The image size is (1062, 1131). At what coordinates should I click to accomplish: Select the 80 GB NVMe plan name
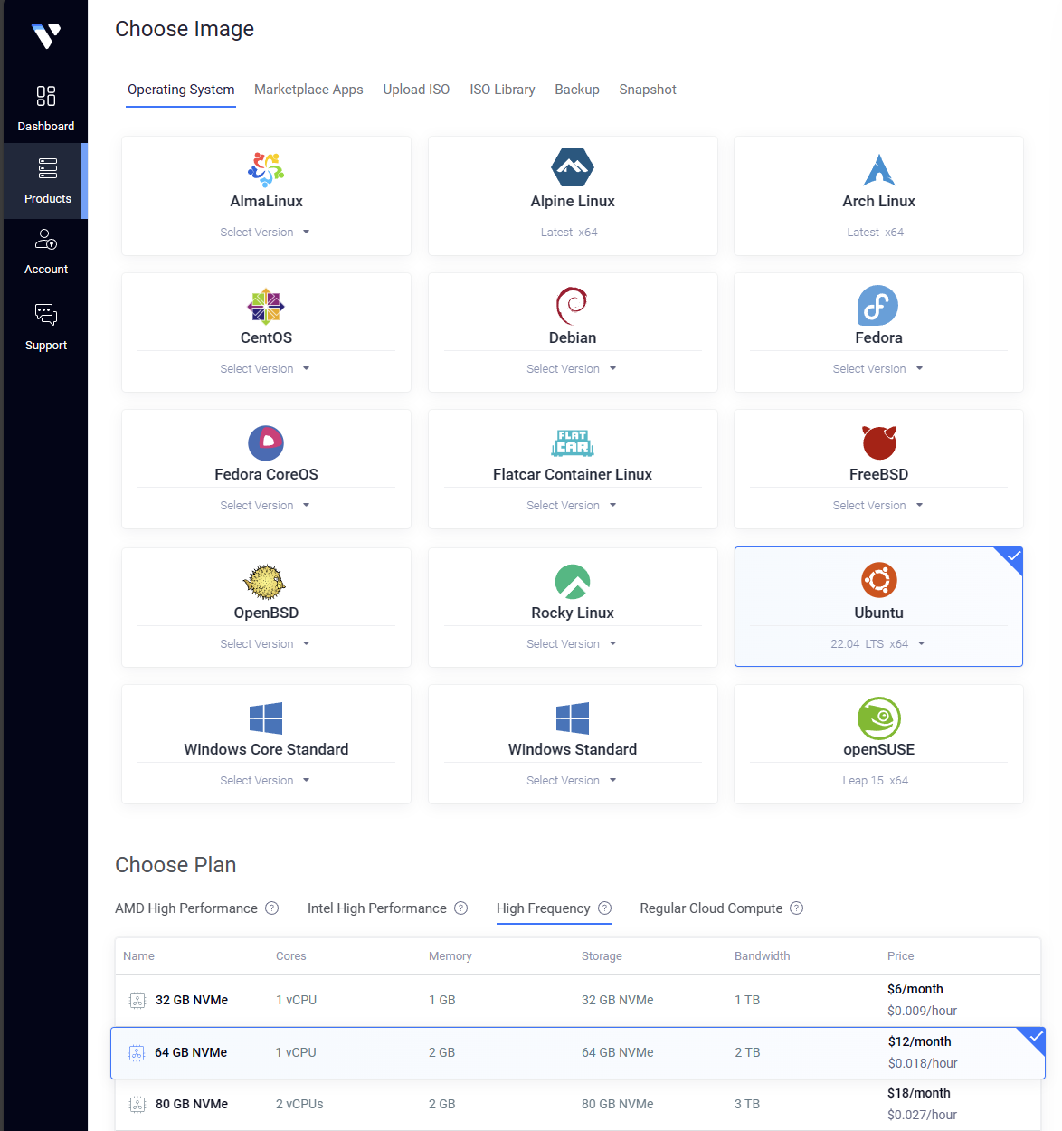[192, 1104]
